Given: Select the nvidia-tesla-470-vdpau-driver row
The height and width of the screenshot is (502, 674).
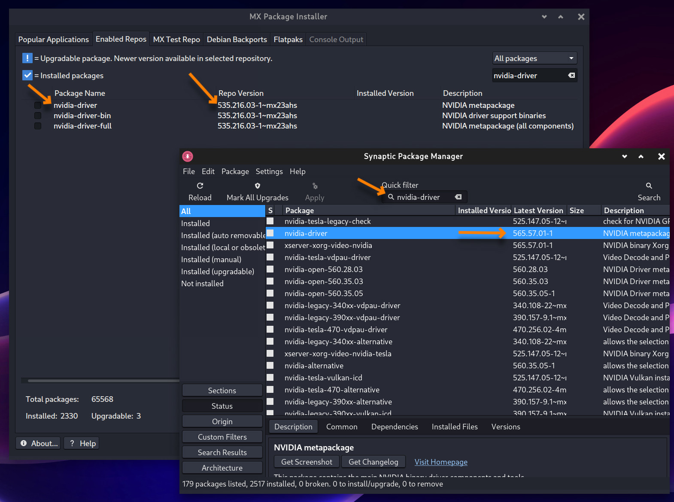Looking at the screenshot, I should (x=468, y=329).
